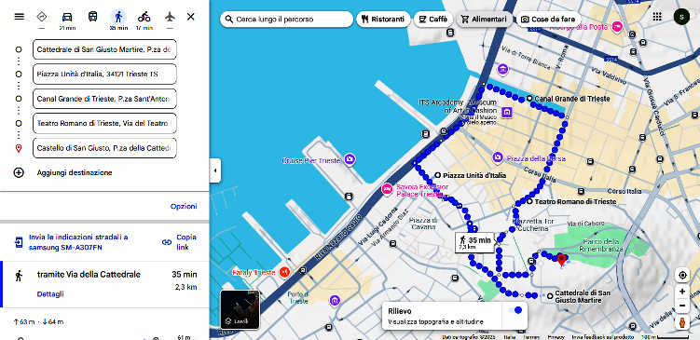
Task: Select flight travel mode icon
Action: click(x=170, y=17)
